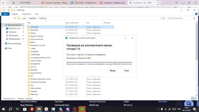Screen dimensions: 199x112
Task: Go up one folder level in Explorer
Action: (x=15, y=18)
